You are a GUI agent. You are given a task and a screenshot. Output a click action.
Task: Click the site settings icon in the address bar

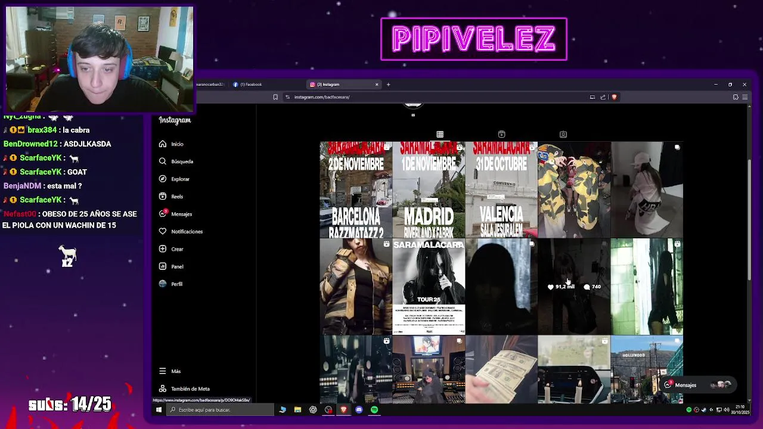point(287,97)
